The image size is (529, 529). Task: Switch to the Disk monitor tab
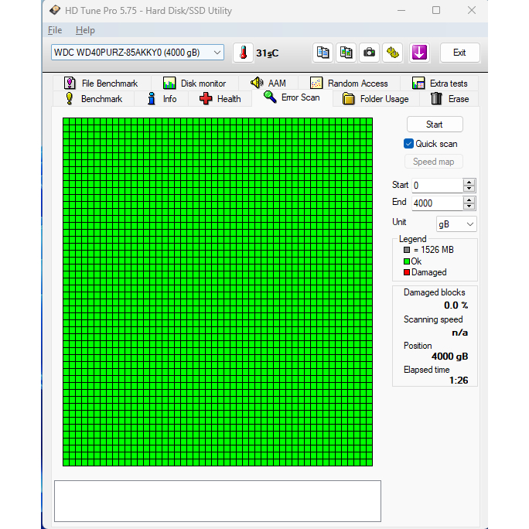[194, 84]
